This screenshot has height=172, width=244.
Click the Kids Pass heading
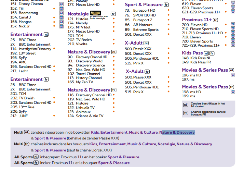pos(192,53)
